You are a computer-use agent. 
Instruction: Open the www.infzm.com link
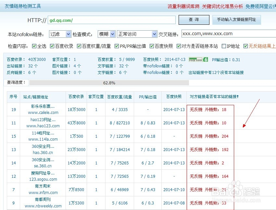[x=43, y=192]
